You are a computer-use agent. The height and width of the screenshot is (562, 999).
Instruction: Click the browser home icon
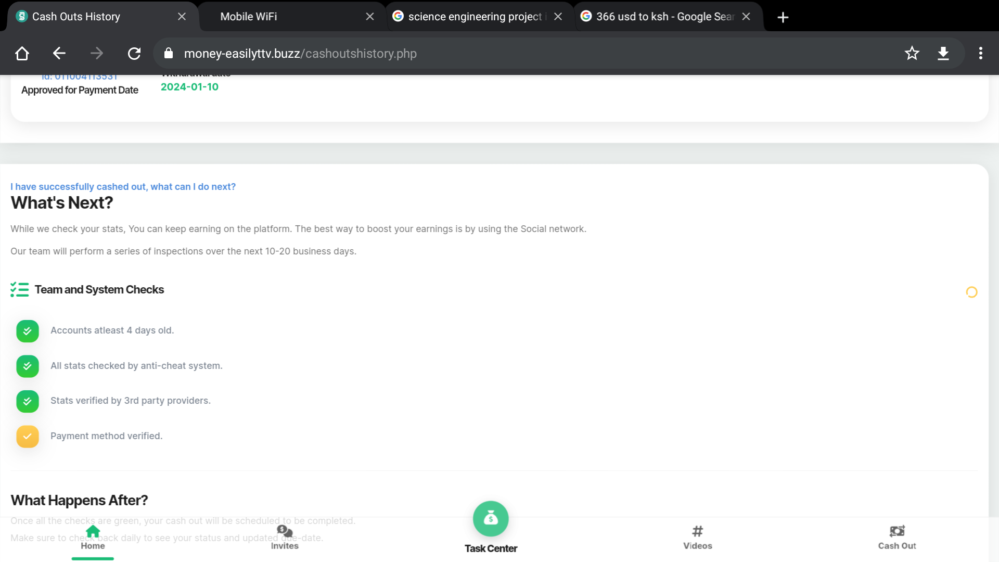[22, 53]
